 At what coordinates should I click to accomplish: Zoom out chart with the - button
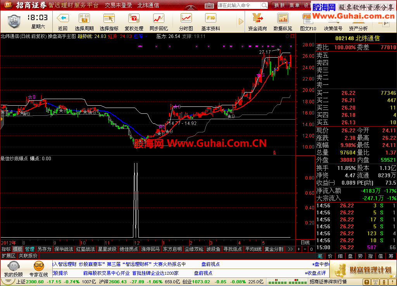[305, 249]
